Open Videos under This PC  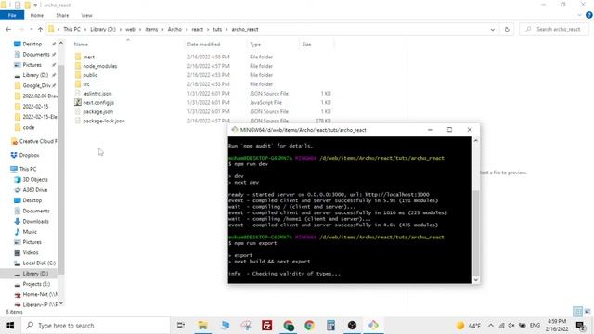pyautogui.click(x=31, y=252)
